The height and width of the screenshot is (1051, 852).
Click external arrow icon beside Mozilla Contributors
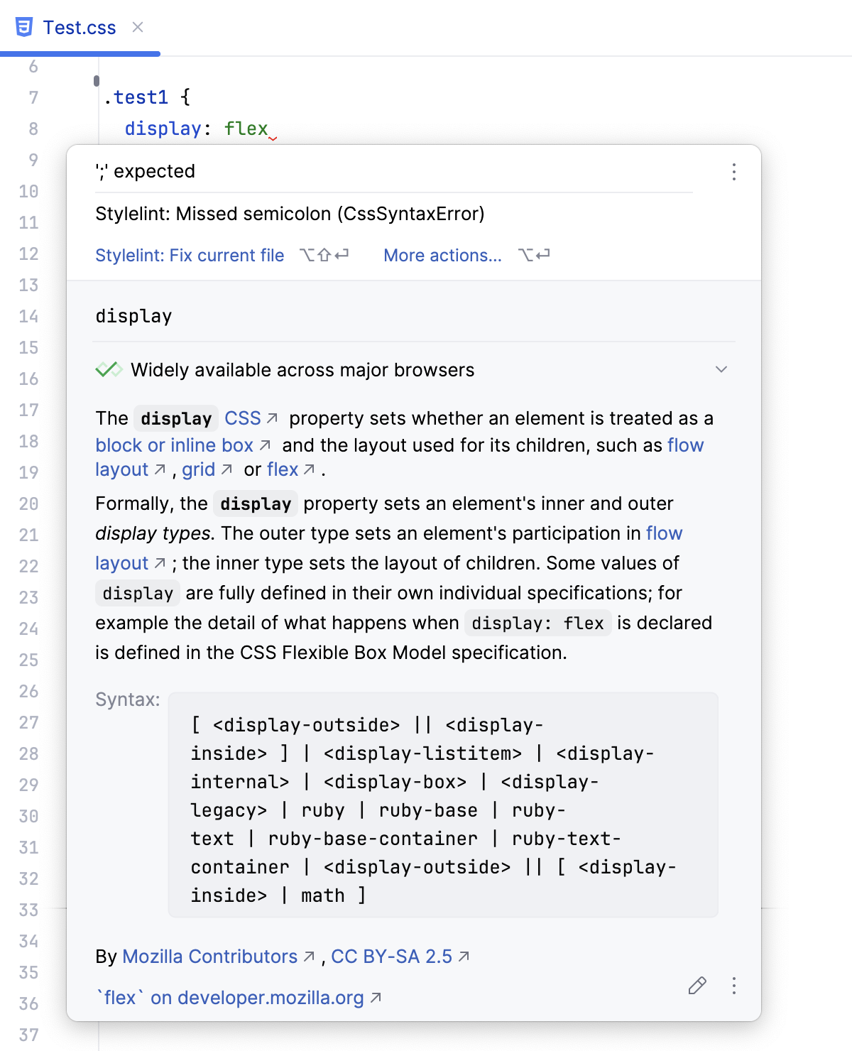point(309,957)
